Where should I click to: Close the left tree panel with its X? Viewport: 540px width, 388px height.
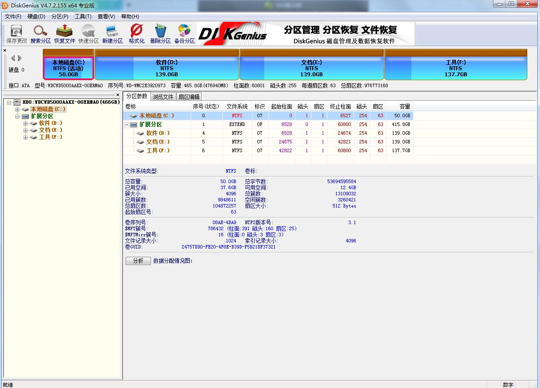117,95
